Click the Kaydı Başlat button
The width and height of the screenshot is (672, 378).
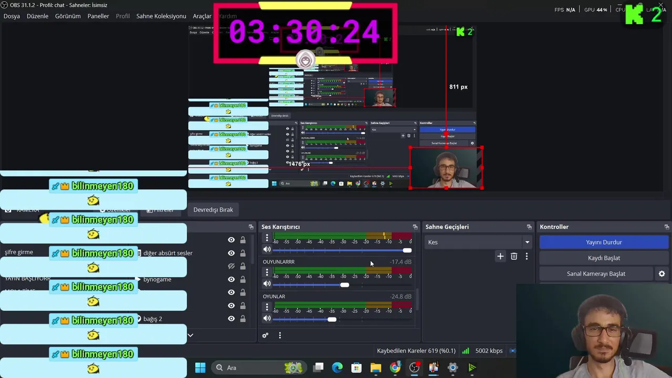click(604, 258)
